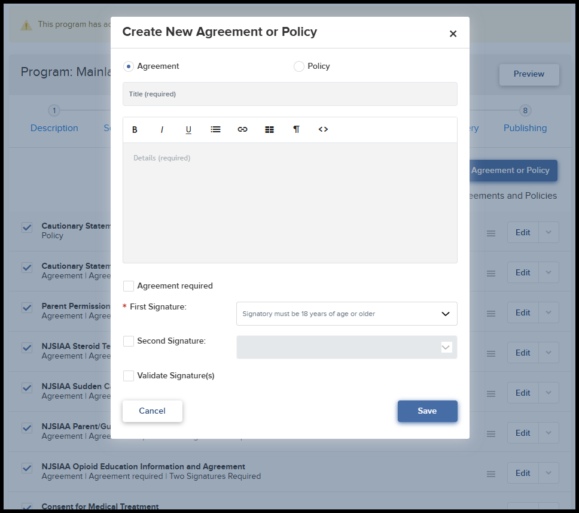The height and width of the screenshot is (513, 579).
Task: Uncheck the NJSIAA Steroid row checkbox
Action: (x=27, y=348)
